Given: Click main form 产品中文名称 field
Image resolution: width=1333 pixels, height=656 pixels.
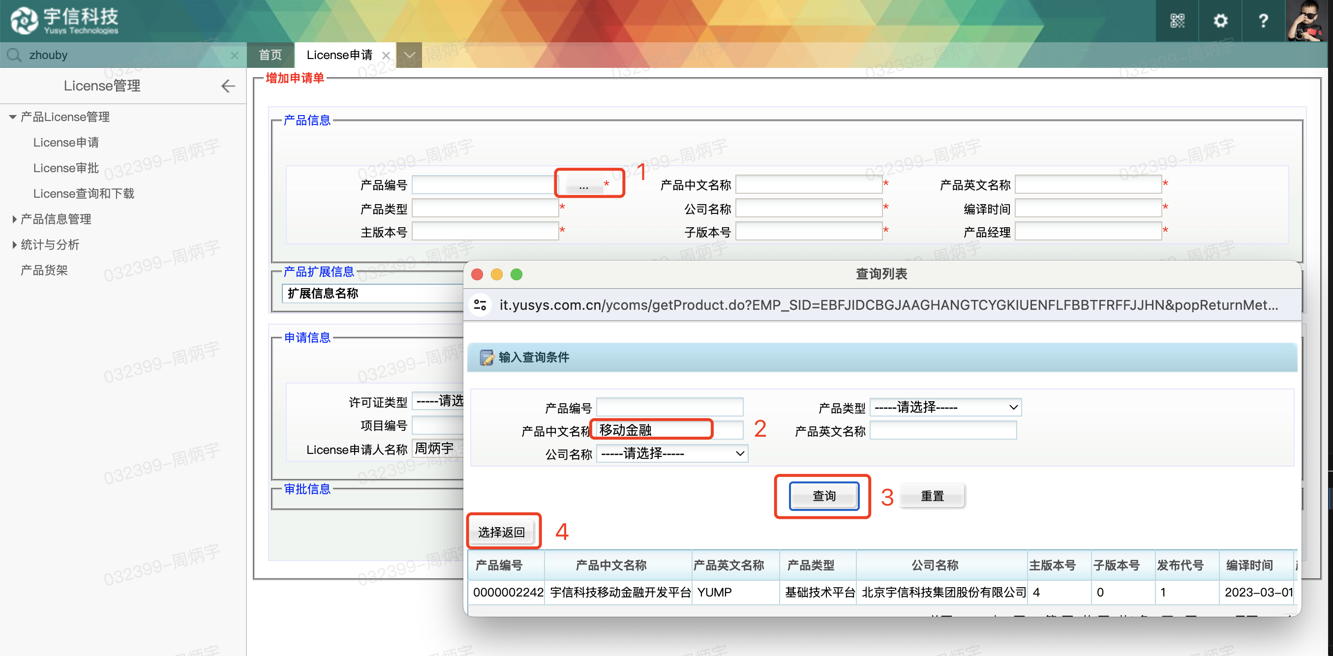Looking at the screenshot, I should (808, 184).
